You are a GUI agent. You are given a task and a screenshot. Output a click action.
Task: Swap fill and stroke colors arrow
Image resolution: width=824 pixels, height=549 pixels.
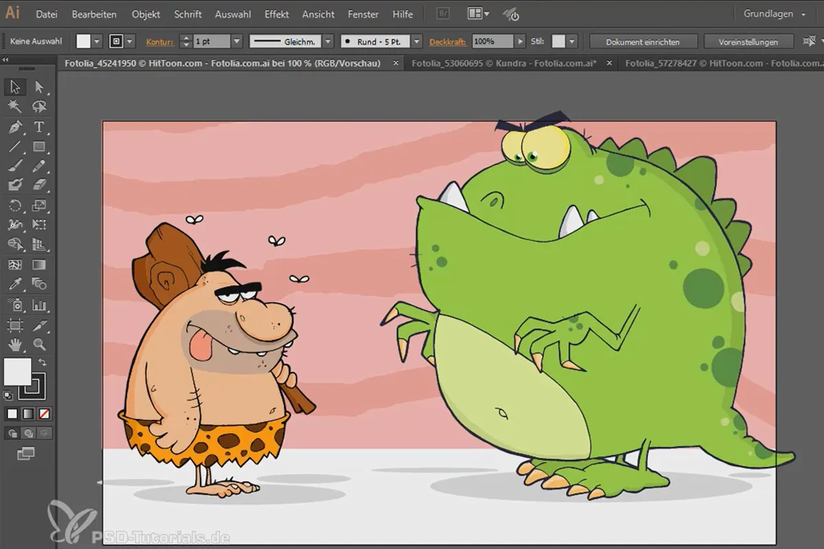(x=42, y=362)
